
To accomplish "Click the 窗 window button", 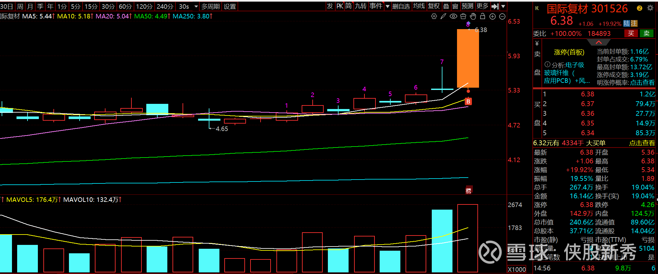I will pyautogui.click(x=455, y=6).
